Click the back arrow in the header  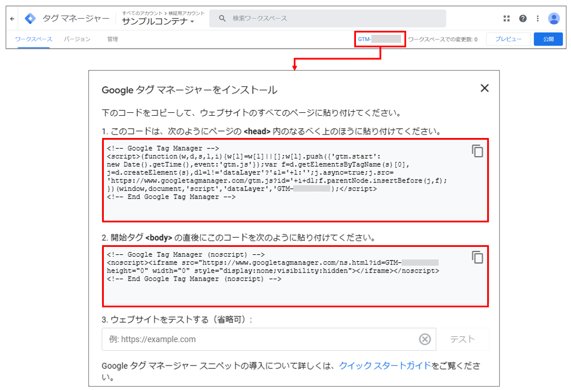pyautogui.click(x=13, y=19)
